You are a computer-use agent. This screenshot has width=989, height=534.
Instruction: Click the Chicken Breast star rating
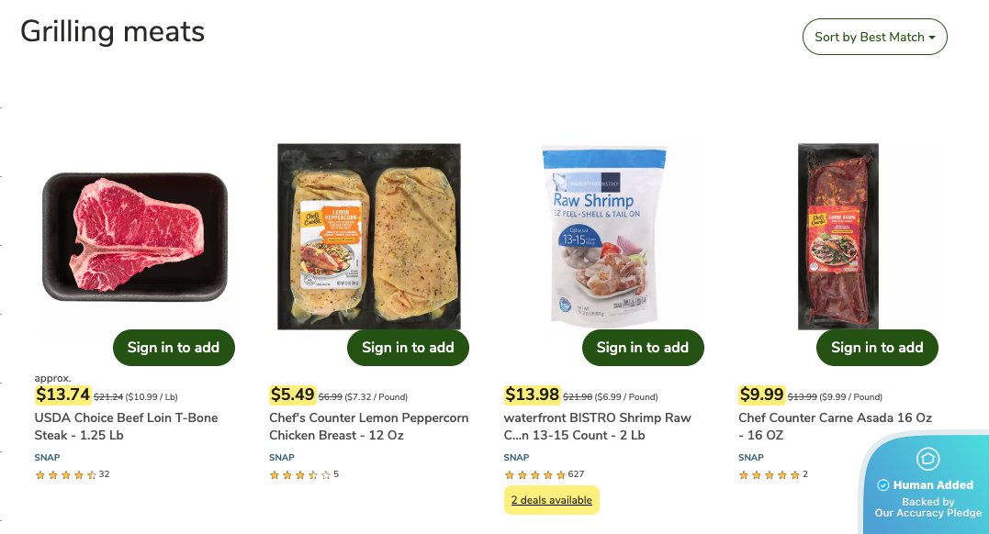click(299, 475)
